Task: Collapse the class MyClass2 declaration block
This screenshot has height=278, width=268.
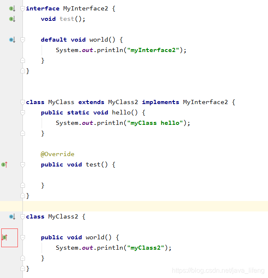Action: [22, 217]
